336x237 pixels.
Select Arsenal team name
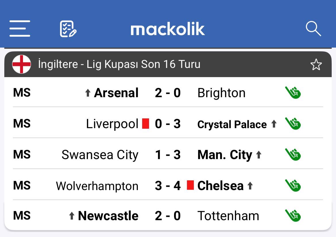click(116, 93)
